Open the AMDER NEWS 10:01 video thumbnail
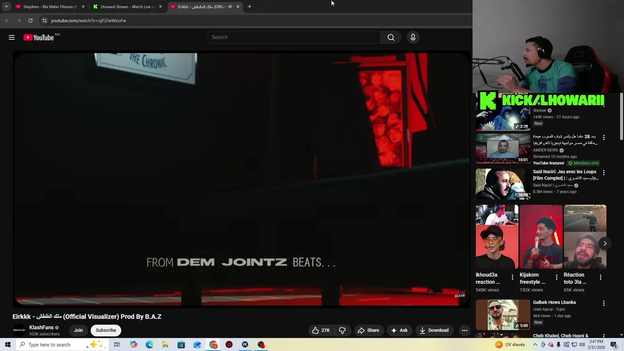The image size is (624, 351). [x=503, y=149]
